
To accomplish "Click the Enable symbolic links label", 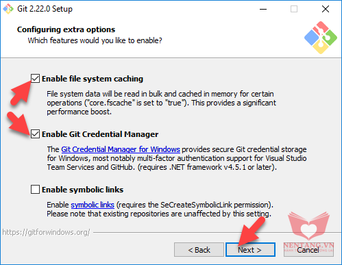I will (82, 190).
